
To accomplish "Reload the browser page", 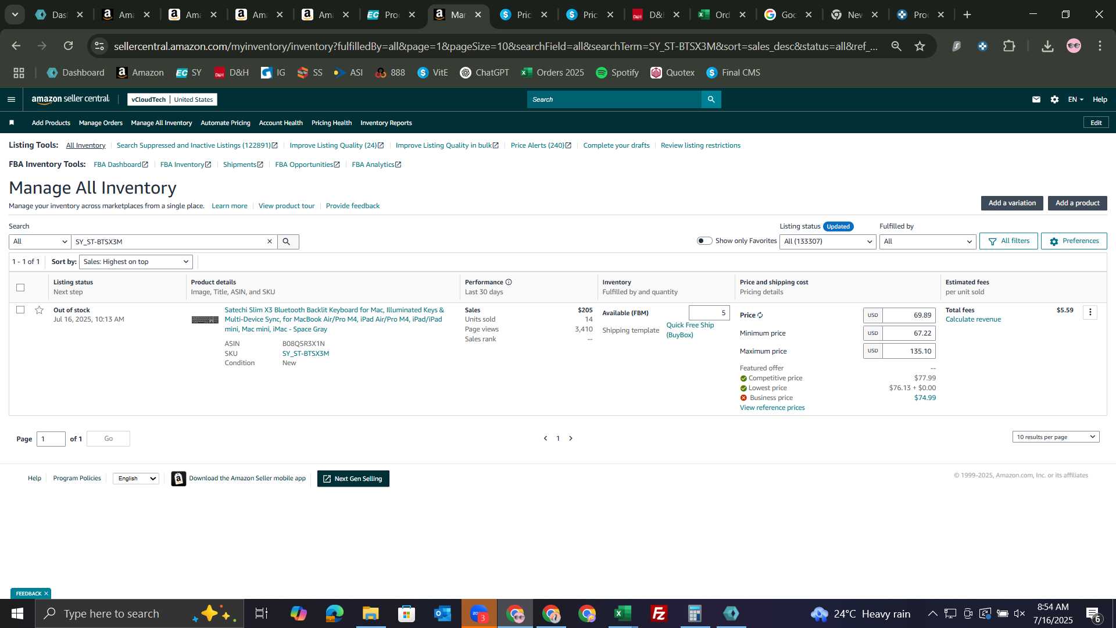I will 69,45.
